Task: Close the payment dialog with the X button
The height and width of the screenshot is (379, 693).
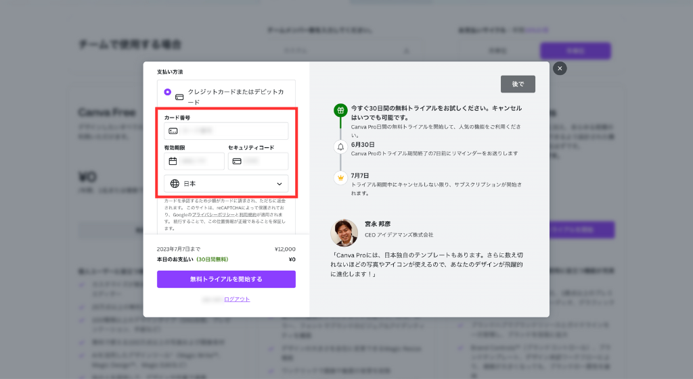Action: tap(560, 68)
